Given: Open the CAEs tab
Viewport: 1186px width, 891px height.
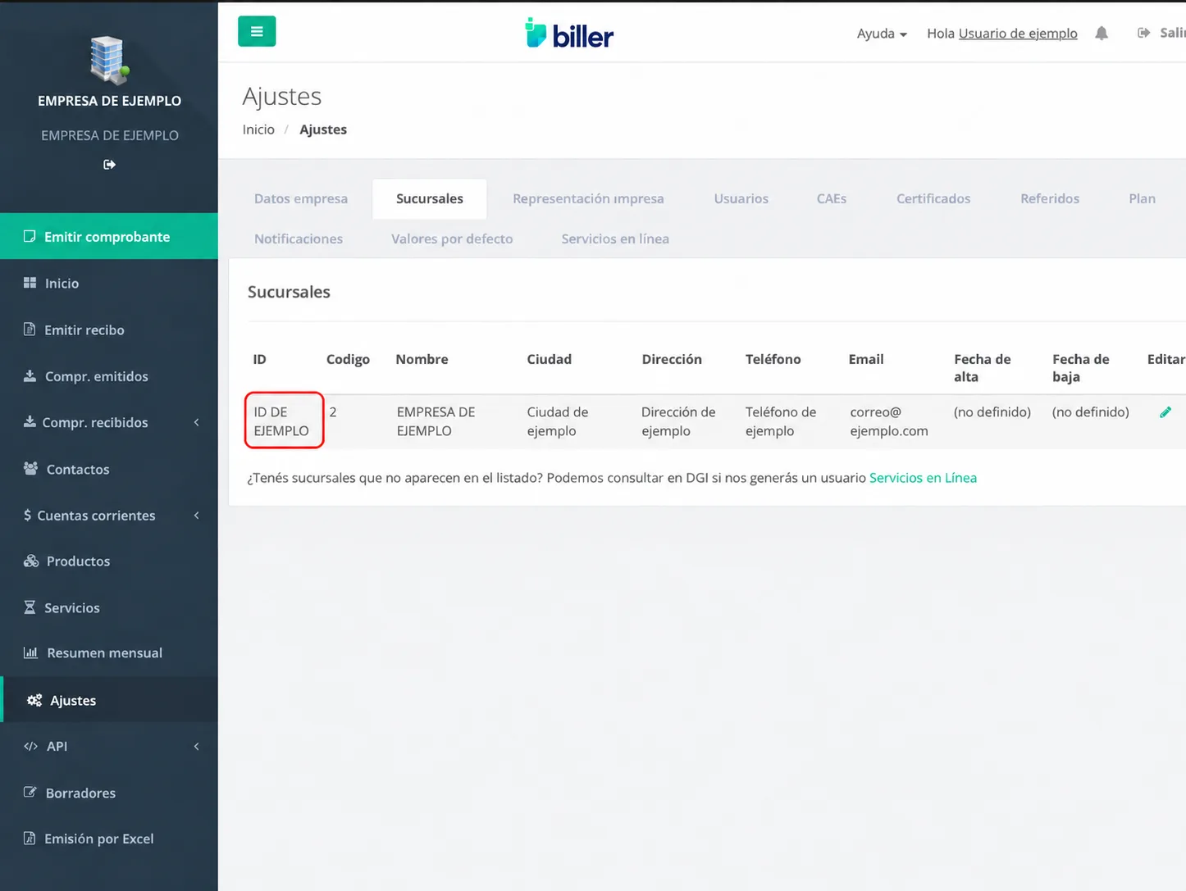Looking at the screenshot, I should 832,198.
